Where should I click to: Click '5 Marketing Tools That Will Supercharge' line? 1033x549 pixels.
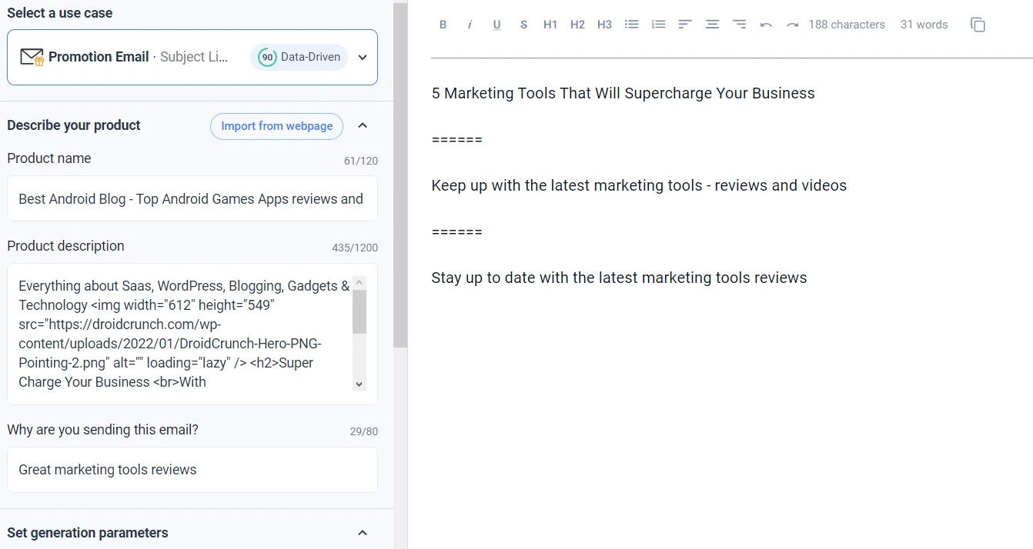pos(623,93)
